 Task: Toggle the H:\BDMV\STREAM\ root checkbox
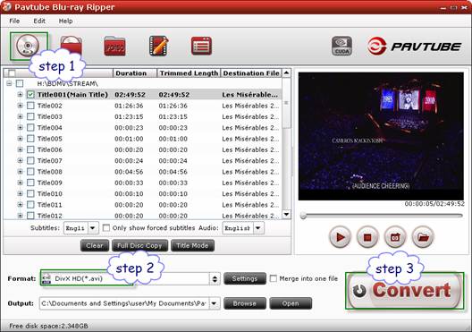pos(20,83)
